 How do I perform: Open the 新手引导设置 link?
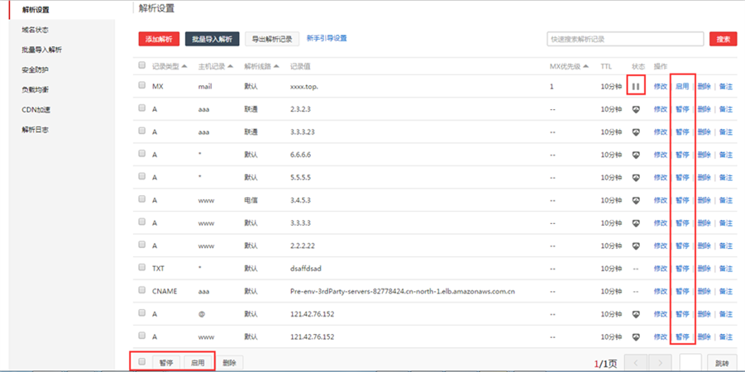(x=326, y=38)
